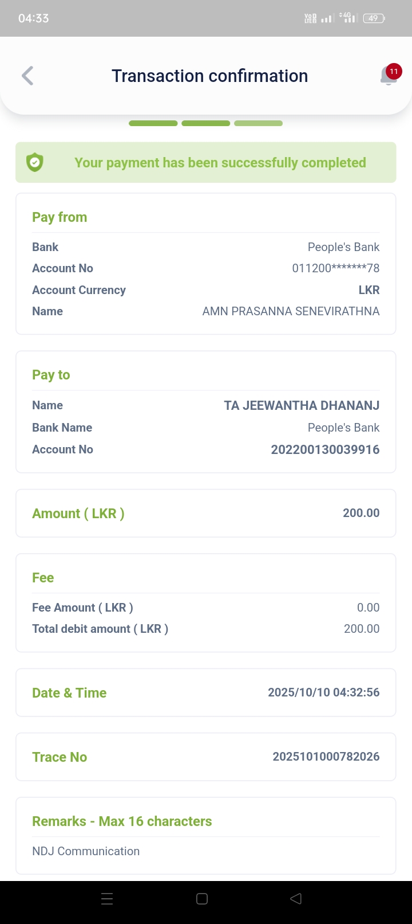Tap the Amount (LKR) 200.00 card
This screenshot has height=924, width=412.
click(205, 513)
